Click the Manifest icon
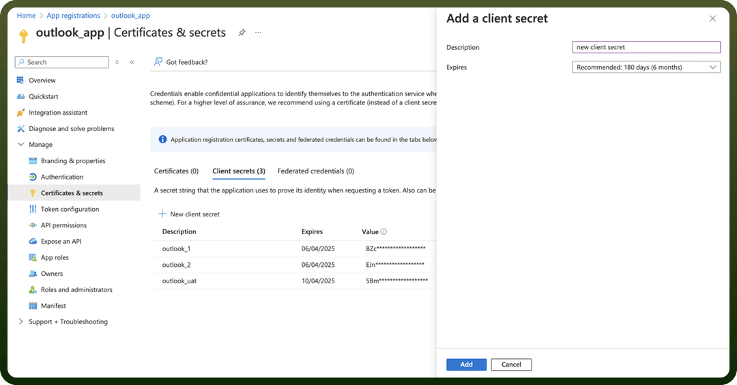Screen dimensions: 737x385 click(x=33, y=306)
